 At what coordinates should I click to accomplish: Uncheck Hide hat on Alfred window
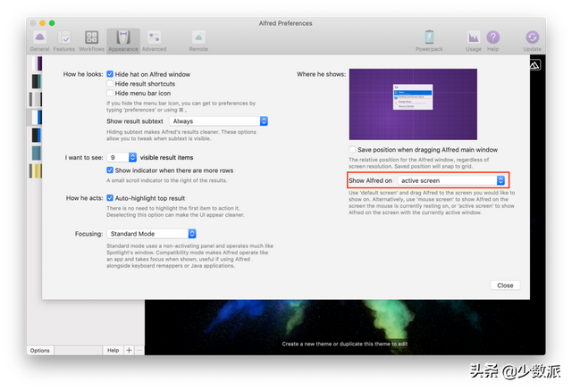[x=110, y=74]
